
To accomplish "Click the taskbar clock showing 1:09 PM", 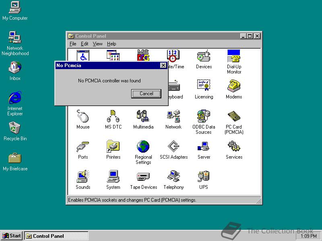I will 308,236.
